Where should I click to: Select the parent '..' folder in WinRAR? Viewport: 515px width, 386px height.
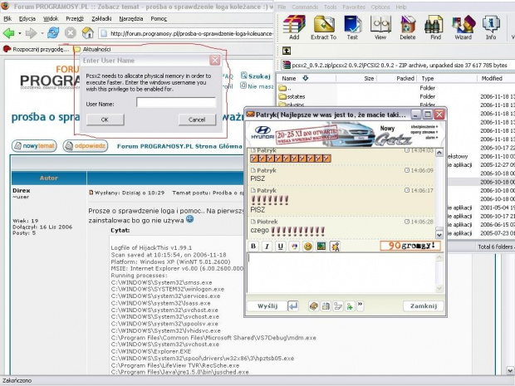click(284, 88)
